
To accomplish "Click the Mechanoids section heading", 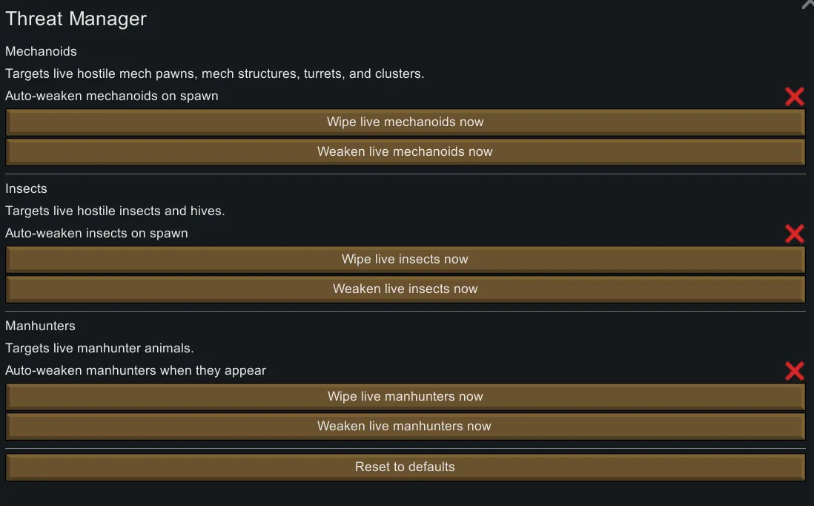I will tap(41, 51).
